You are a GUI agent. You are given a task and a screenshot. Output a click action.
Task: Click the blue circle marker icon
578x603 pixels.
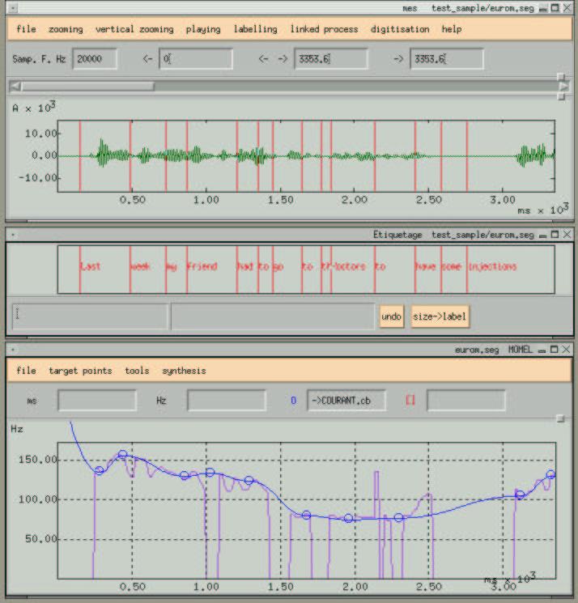coord(293,401)
